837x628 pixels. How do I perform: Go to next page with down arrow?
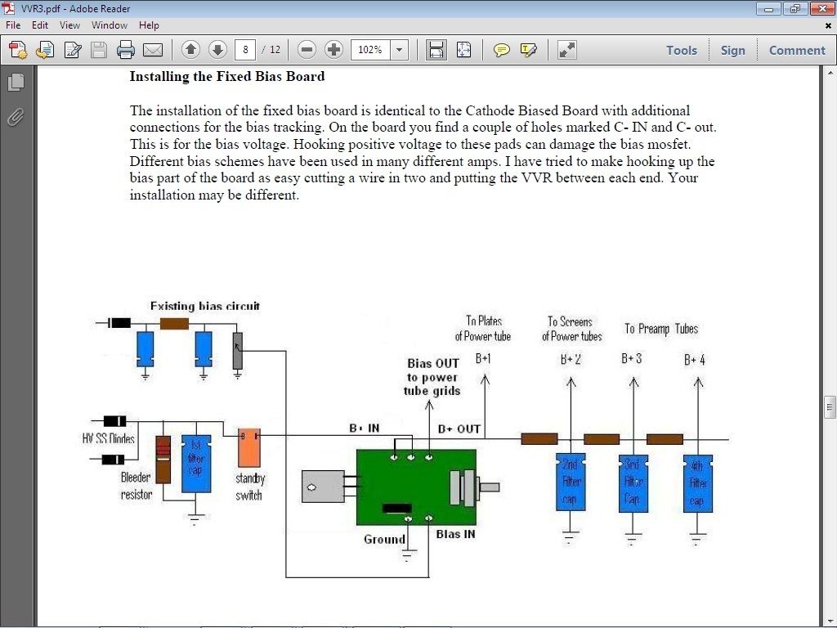coord(217,50)
